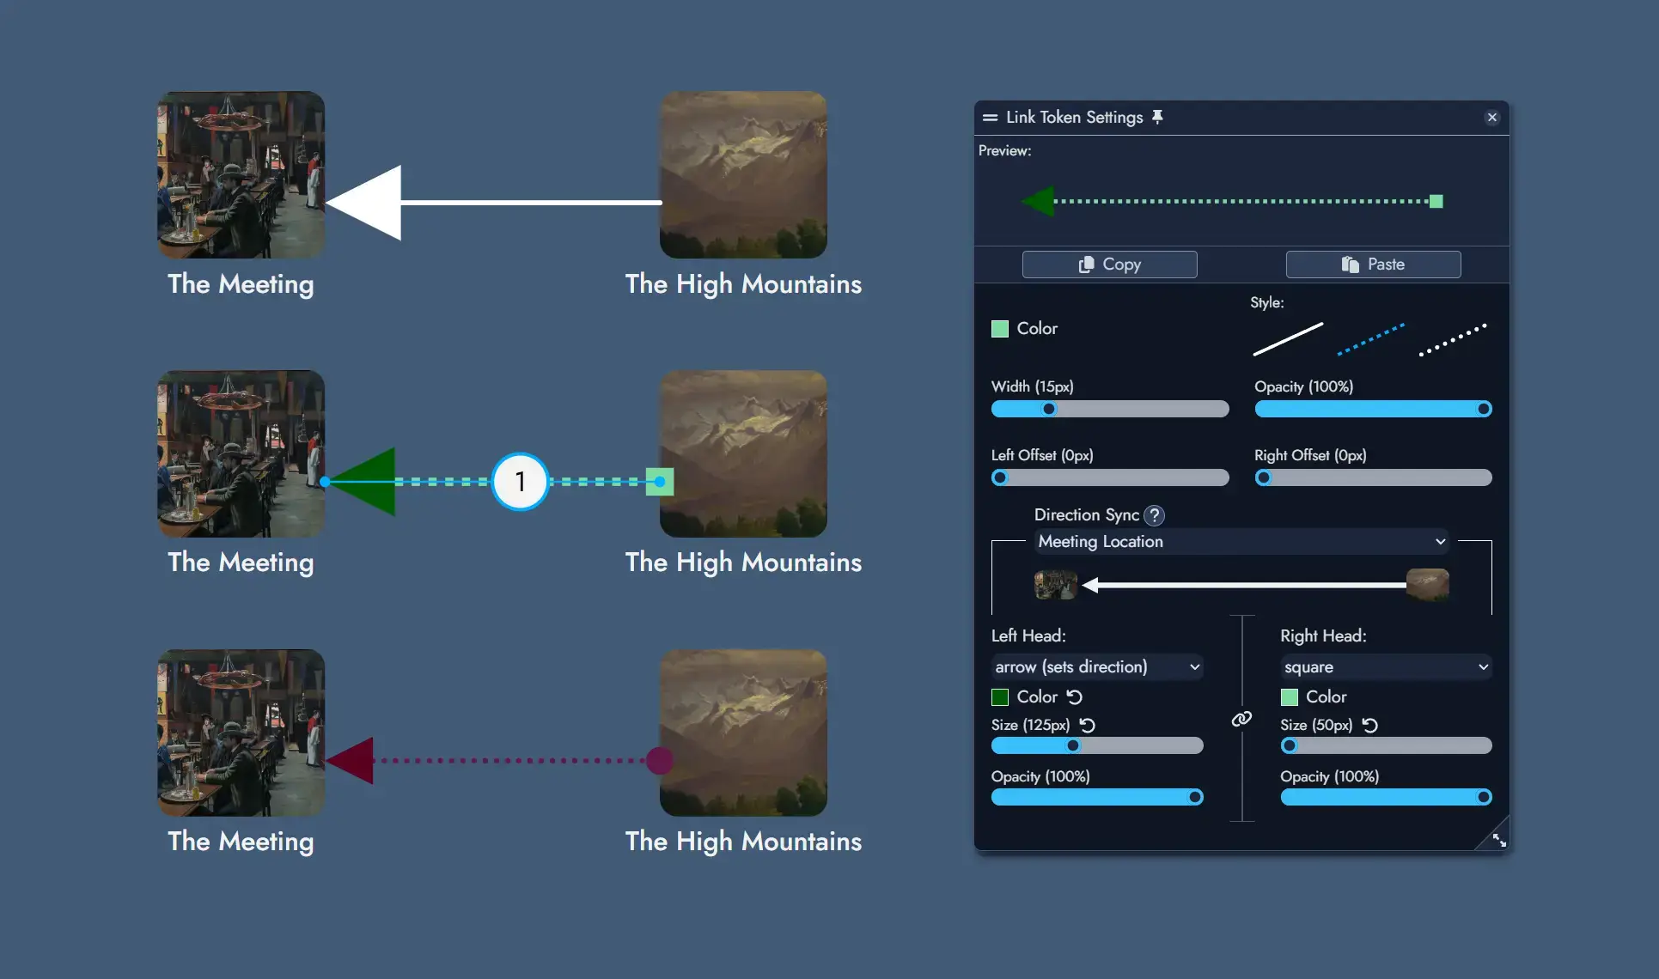Select the white dotted line style
The image size is (1659, 979).
[x=1453, y=339]
